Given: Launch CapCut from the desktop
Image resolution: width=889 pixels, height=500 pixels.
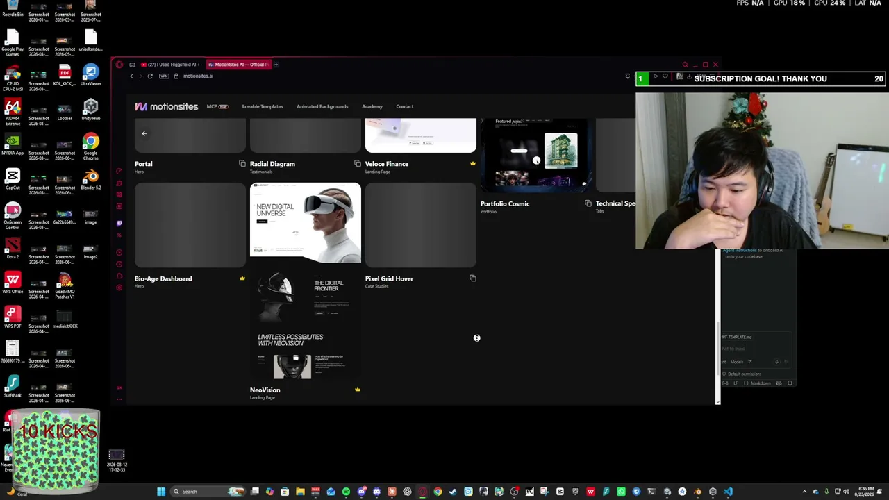Looking at the screenshot, I should (x=13, y=179).
